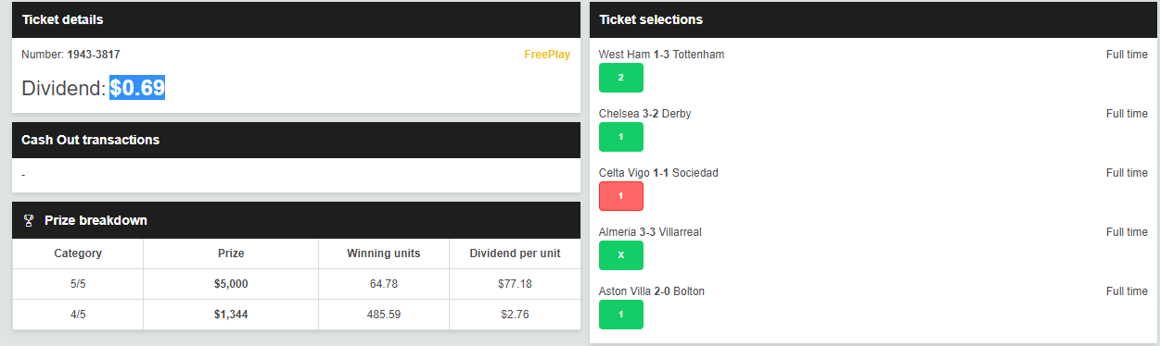Click the Dividend per unit column header
The image size is (1160, 346).
tap(515, 253)
